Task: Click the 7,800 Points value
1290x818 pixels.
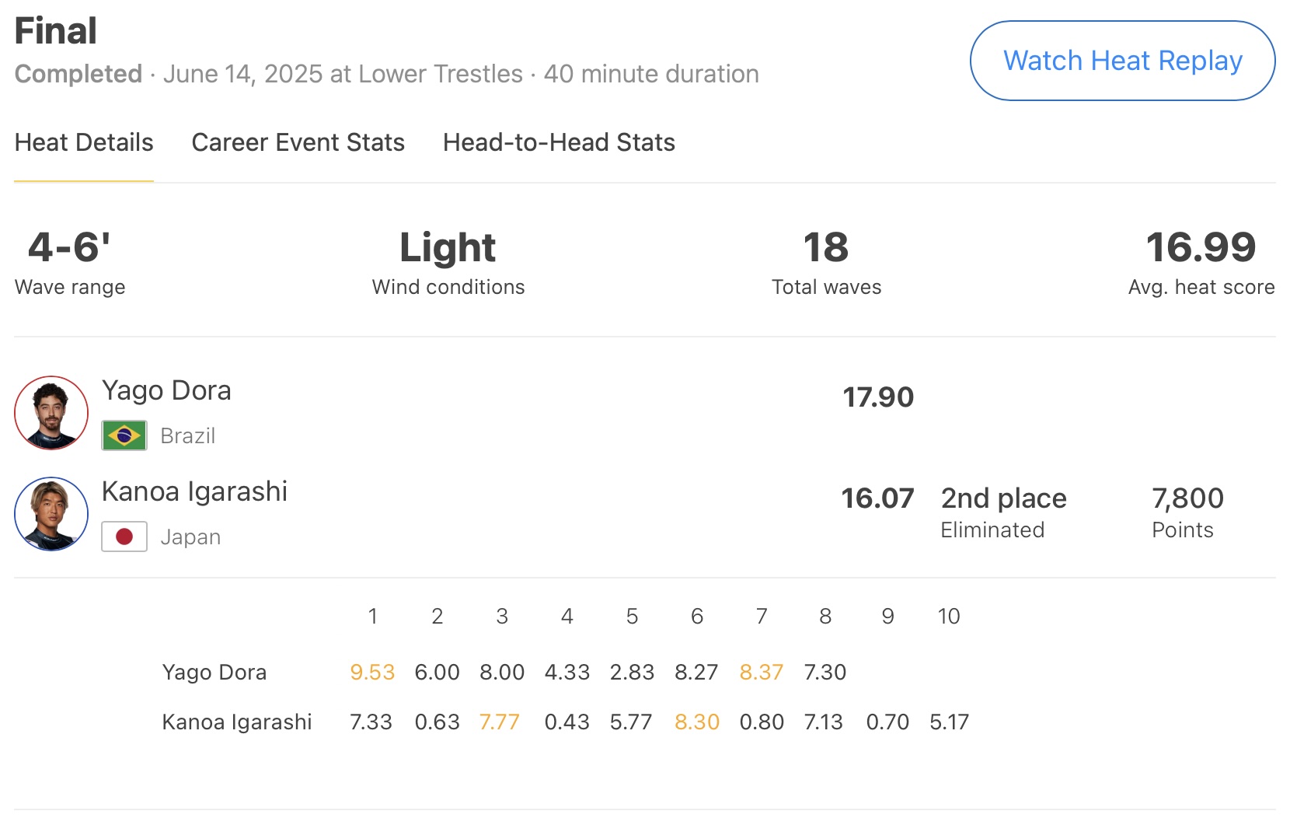Action: (x=1187, y=498)
